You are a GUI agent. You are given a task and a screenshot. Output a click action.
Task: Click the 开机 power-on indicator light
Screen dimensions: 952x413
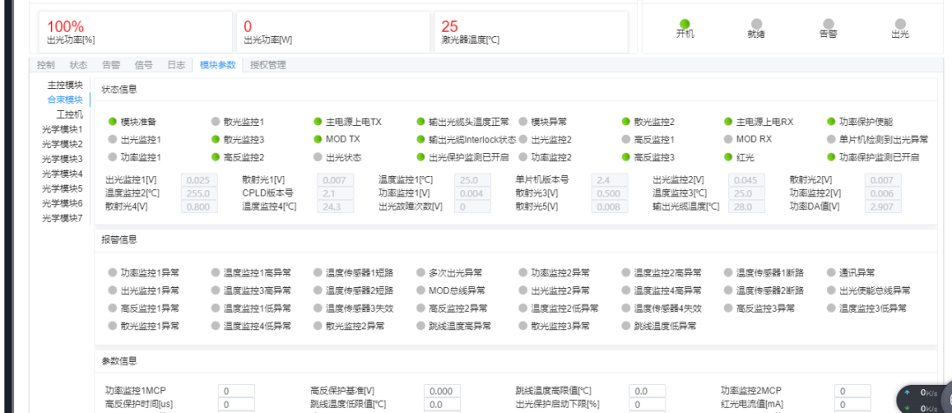[x=685, y=24]
